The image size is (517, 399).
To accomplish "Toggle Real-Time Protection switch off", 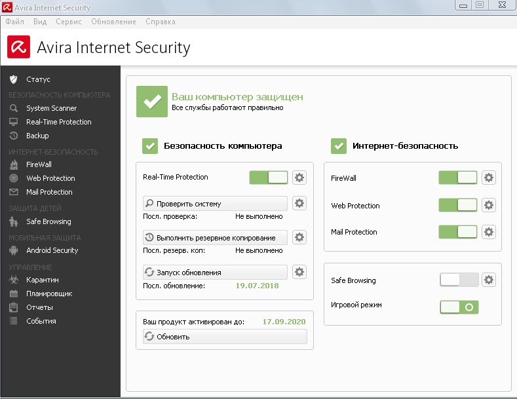I will coord(269,178).
